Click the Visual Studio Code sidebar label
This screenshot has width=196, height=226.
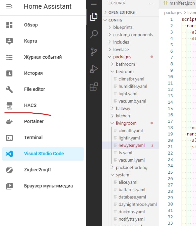44,154
